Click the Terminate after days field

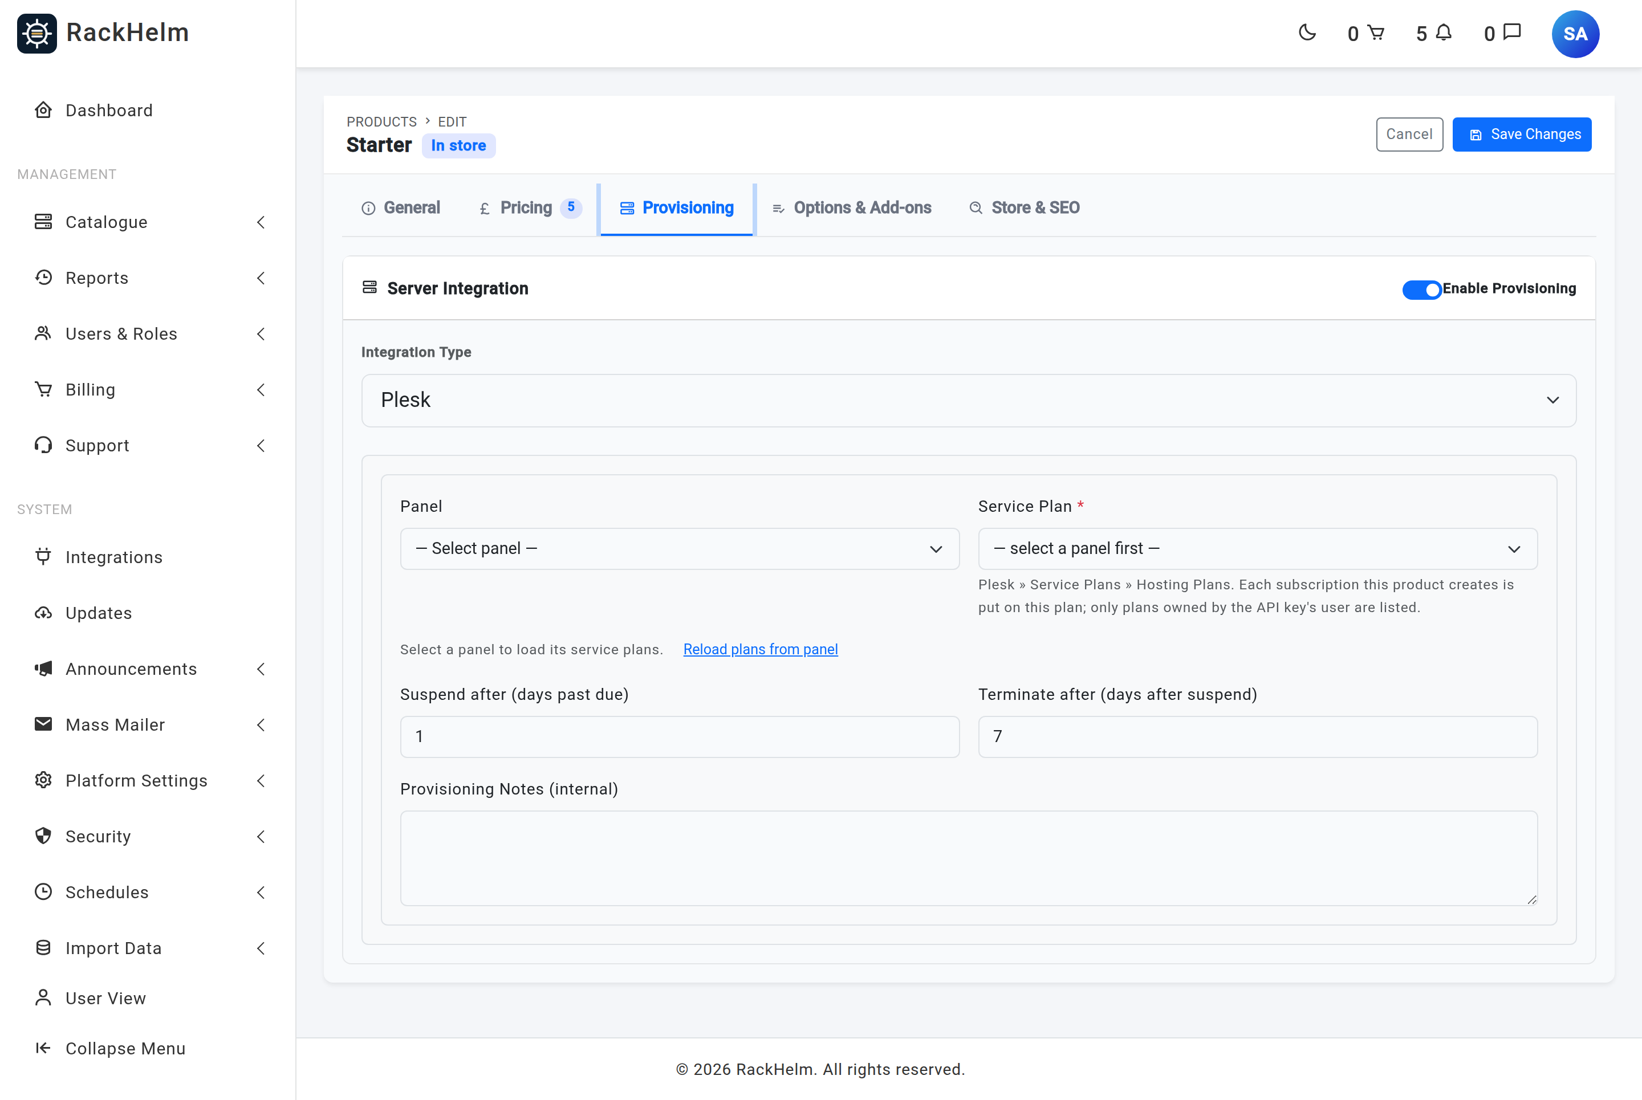coord(1258,736)
